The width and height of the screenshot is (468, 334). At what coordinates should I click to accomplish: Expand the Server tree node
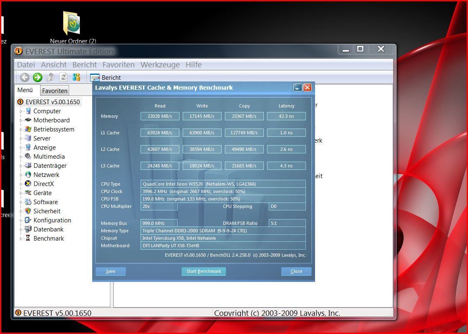21,138
